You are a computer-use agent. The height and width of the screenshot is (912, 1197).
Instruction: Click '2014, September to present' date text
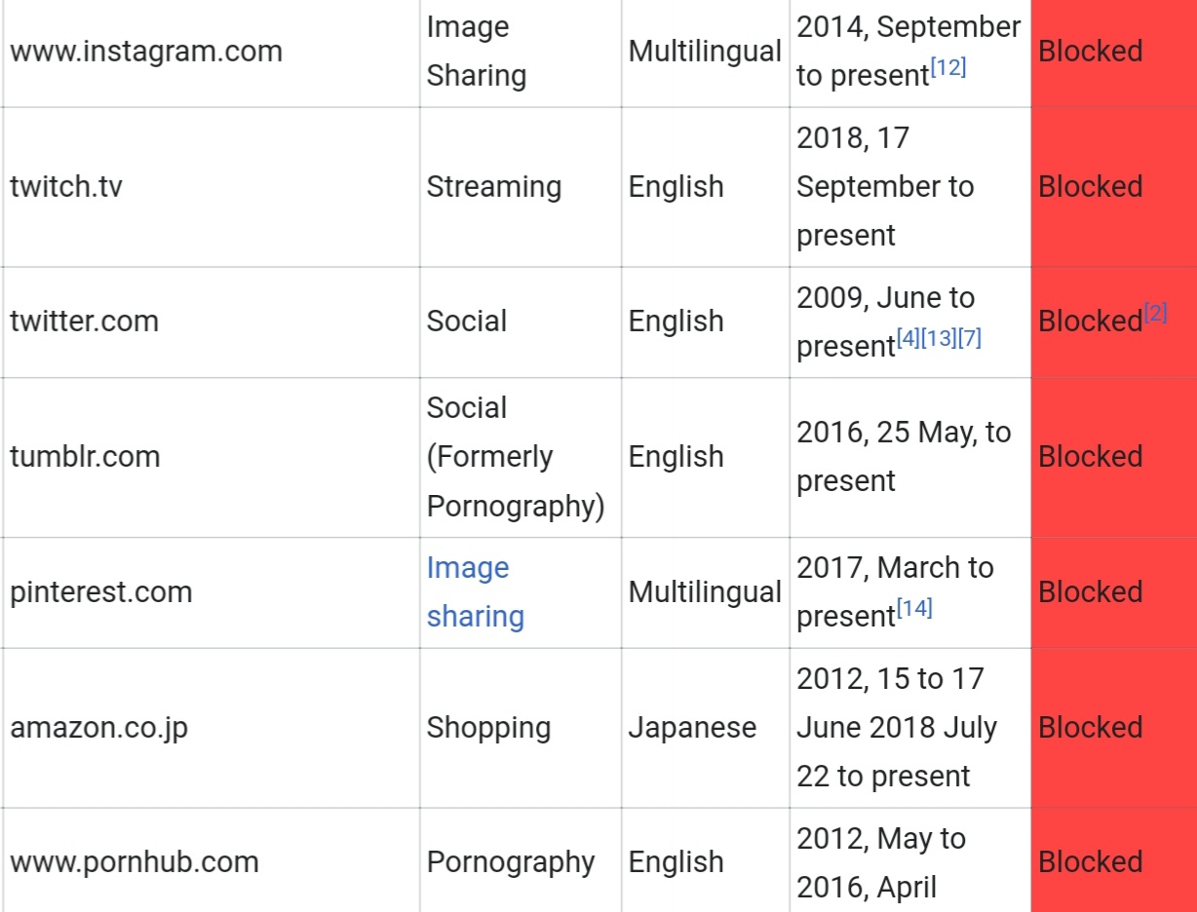(908, 52)
